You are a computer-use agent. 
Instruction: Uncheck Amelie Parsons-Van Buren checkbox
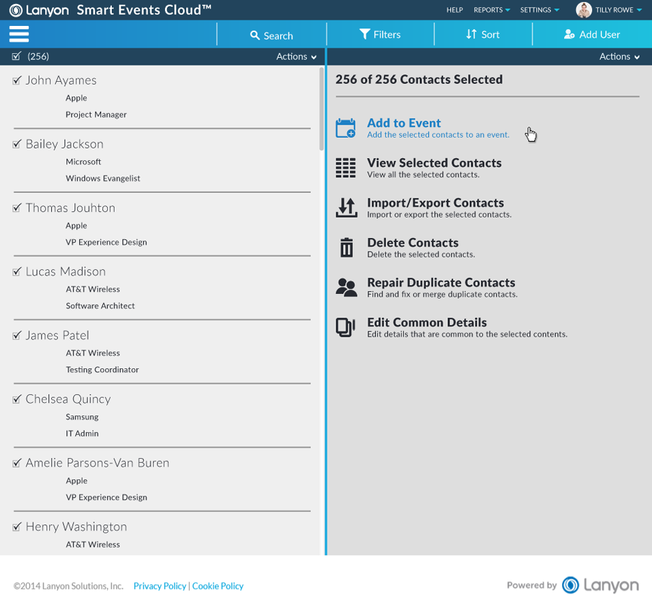pyautogui.click(x=16, y=463)
